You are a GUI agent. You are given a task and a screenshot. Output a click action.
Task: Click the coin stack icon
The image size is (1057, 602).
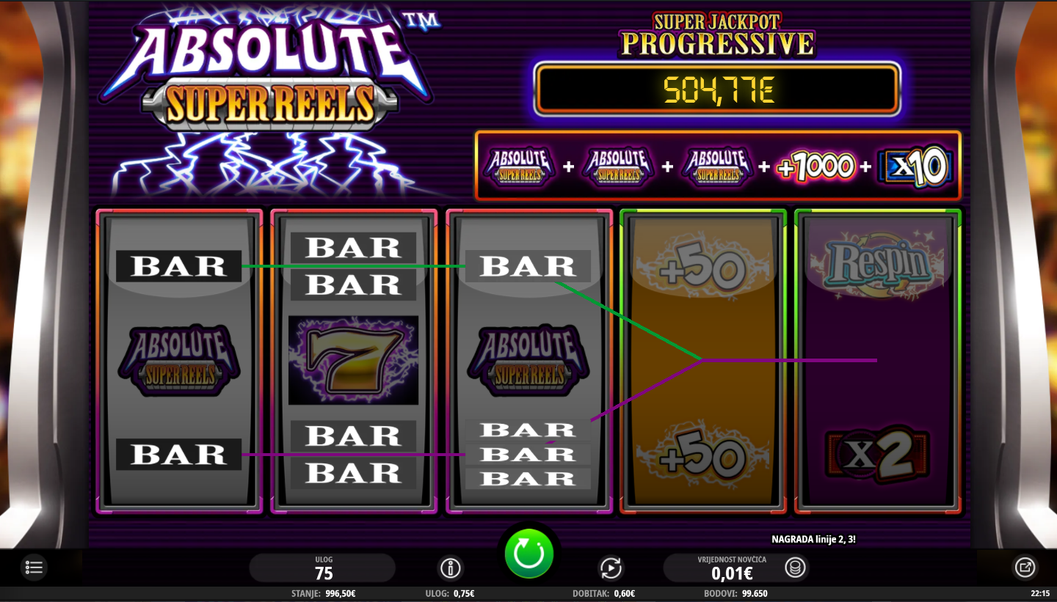click(793, 567)
